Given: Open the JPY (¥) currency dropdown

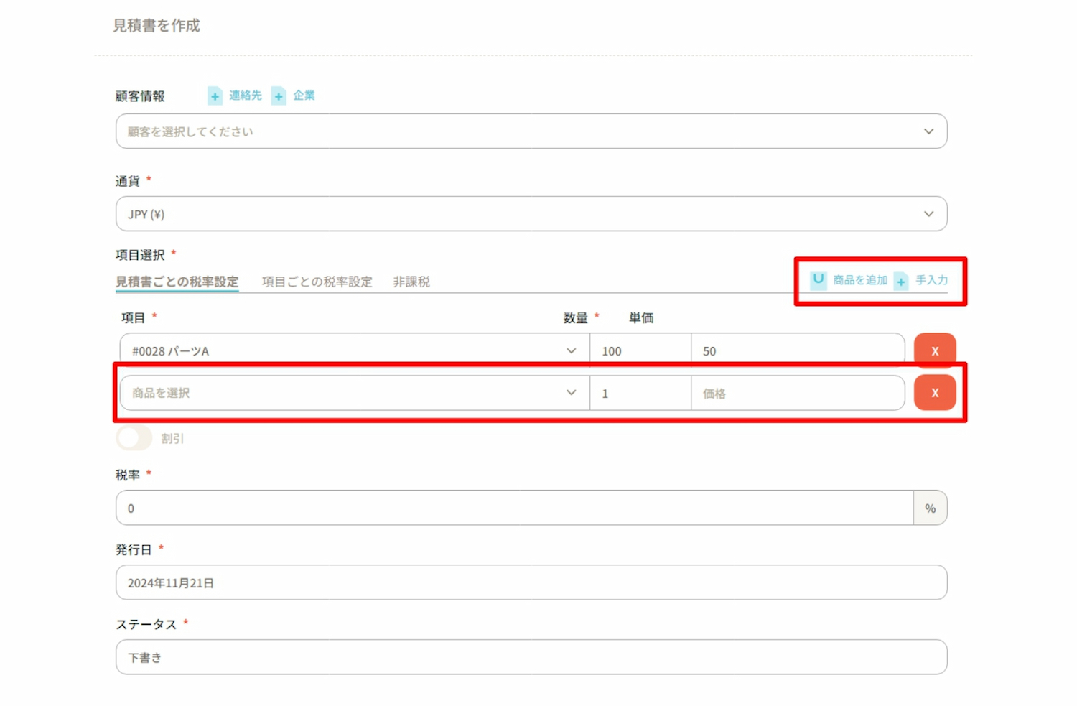Looking at the screenshot, I should point(531,214).
